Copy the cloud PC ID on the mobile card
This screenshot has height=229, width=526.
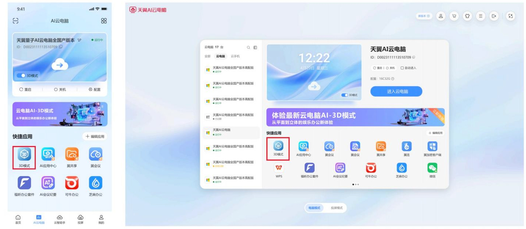coord(61,47)
